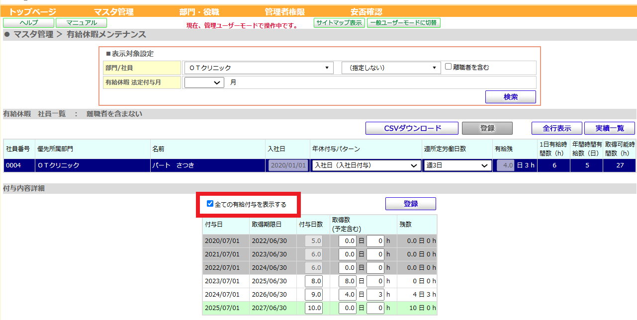Click OTクリニック cell in employee row
The height and width of the screenshot is (320, 637).
click(x=92, y=165)
